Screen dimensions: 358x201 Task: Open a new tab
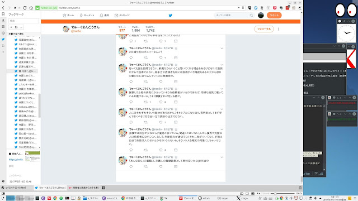coord(103,188)
